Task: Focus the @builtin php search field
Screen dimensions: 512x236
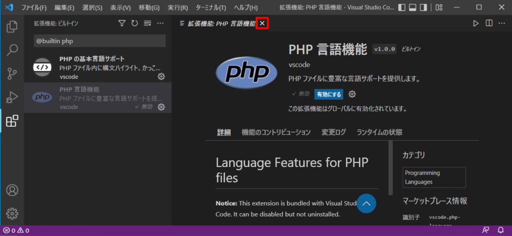Action: [99, 41]
